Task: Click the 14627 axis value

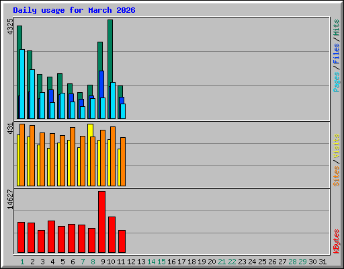Action: coord(10,200)
